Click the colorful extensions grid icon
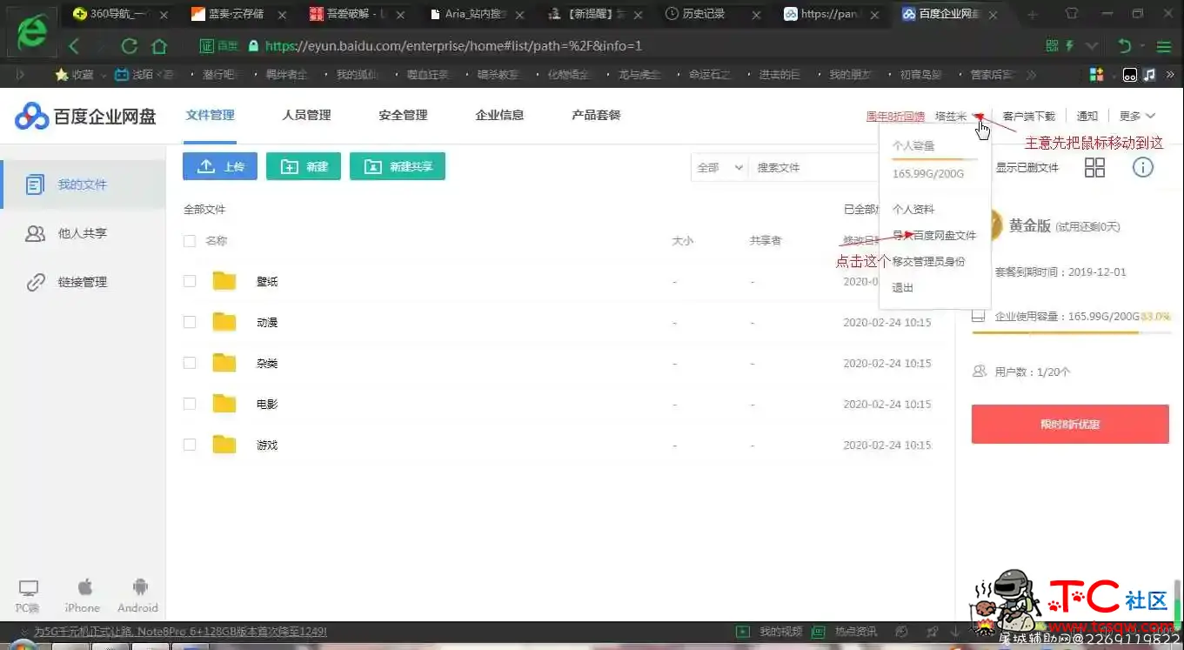Screen dimensions: 1184x650 1096,75
